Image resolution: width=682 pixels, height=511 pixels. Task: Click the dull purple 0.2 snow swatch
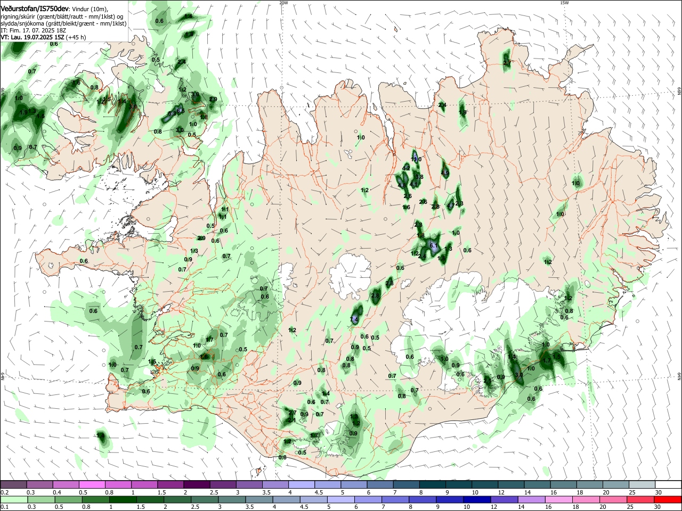(x=14, y=484)
